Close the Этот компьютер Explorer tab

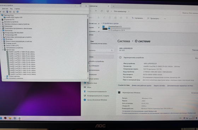click(108, 6)
